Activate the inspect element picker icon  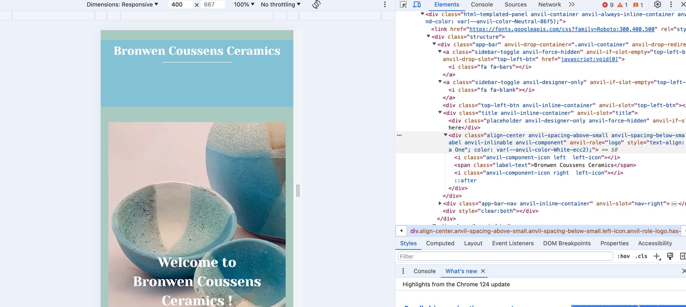[x=403, y=5]
